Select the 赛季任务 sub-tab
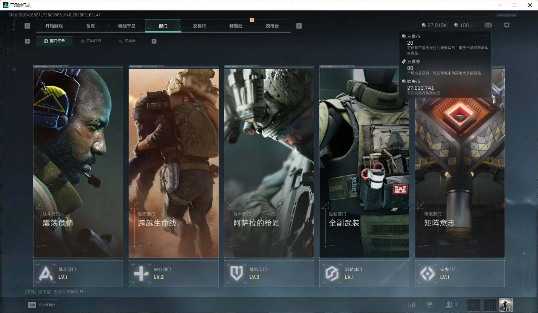Screen dimensions: 538x313 [91, 41]
